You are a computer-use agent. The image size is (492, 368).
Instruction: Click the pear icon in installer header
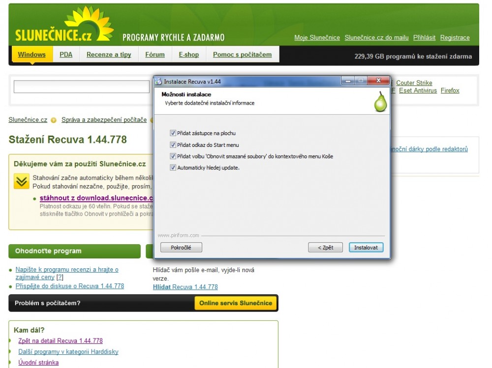[380, 101]
